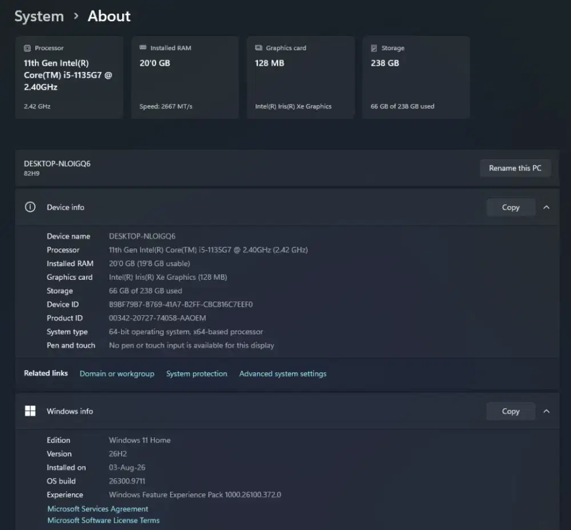Image resolution: width=571 pixels, height=530 pixels.
Task: Select the Processor summary card
Action: point(69,77)
